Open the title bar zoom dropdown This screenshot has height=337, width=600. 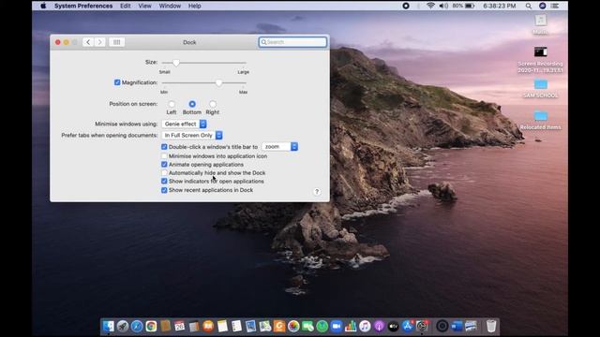click(280, 147)
